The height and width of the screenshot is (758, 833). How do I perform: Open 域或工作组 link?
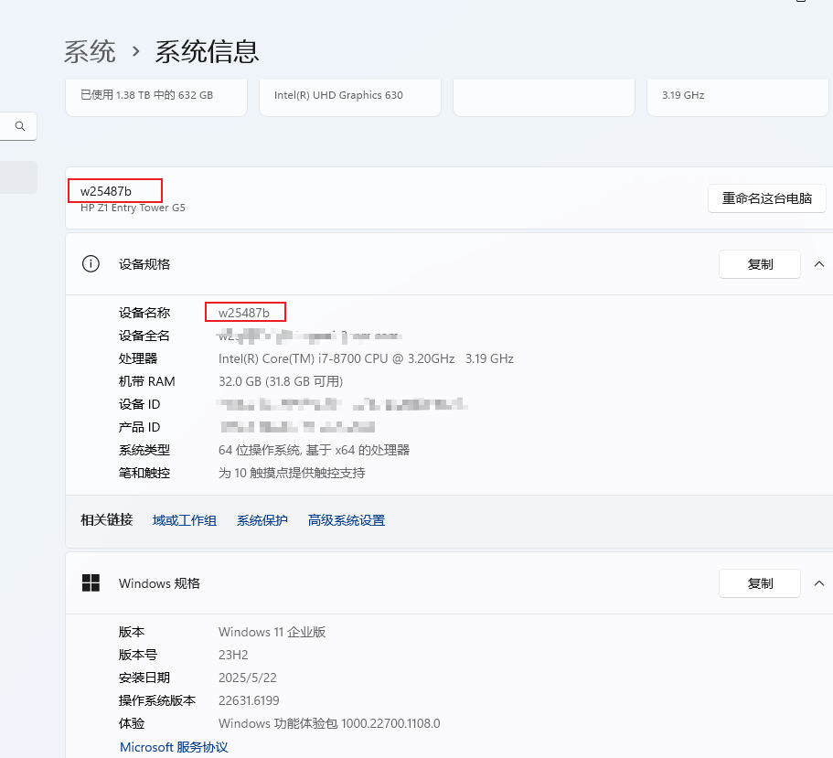(x=185, y=520)
